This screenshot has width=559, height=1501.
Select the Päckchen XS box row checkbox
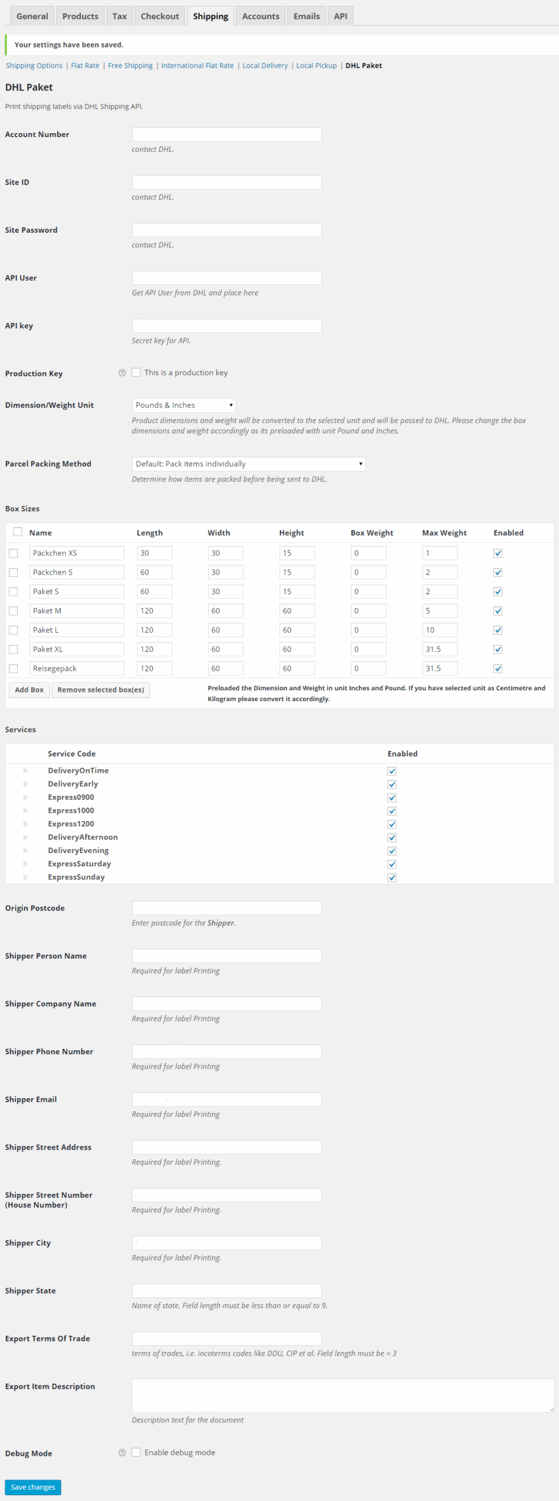pos(13,553)
